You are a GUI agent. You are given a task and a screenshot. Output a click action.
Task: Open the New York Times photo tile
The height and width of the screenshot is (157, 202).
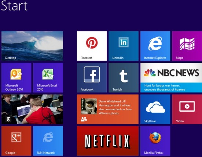coord(32,109)
